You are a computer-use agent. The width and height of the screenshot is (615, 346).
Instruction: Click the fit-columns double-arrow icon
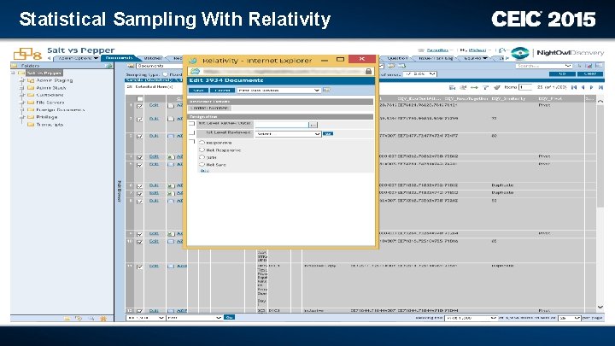tap(474, 87)
